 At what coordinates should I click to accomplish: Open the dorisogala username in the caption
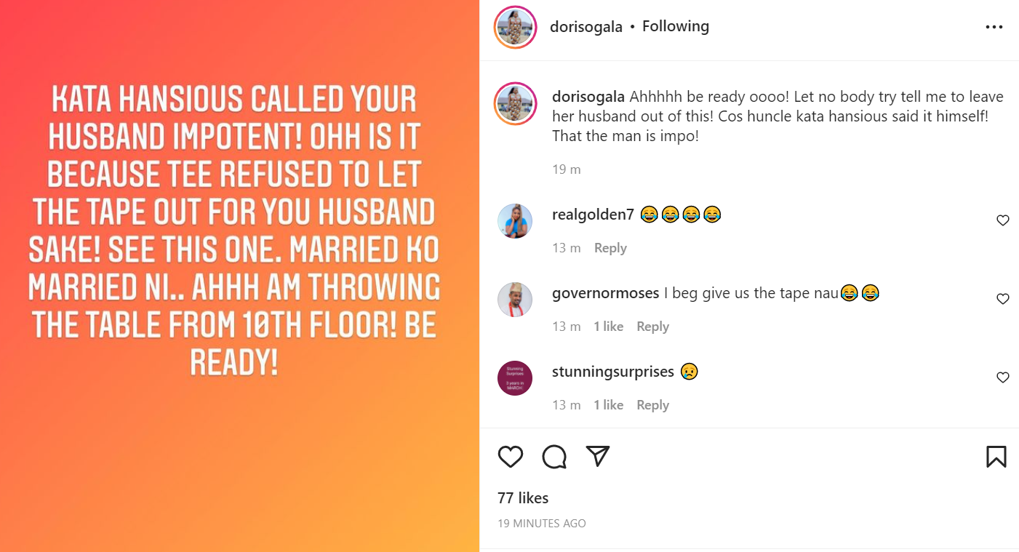tap(588, 97)
